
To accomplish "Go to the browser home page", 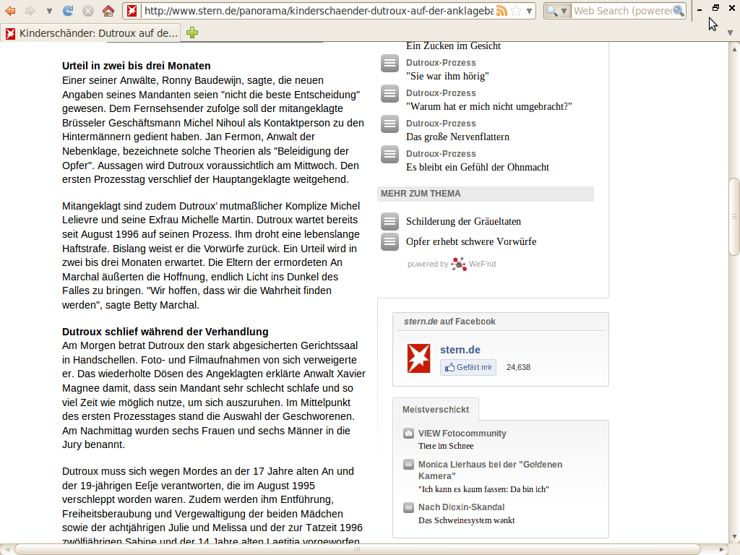I will coord(108,10).
